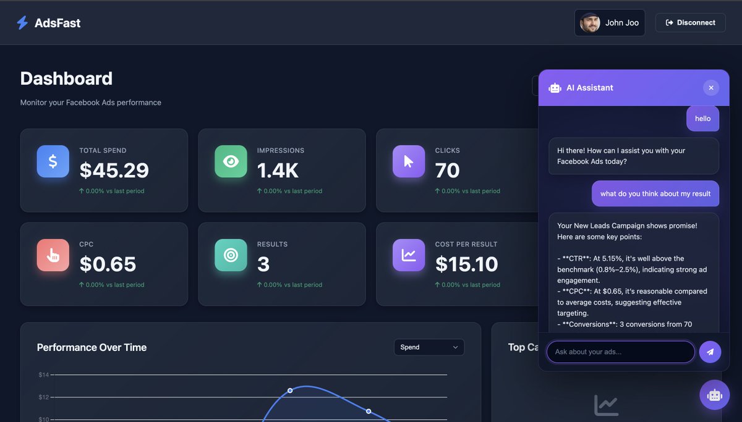The height and width of the screenshot is (422, 742).
Task: Click the $15.10 cost per result value
Action: 467,264
